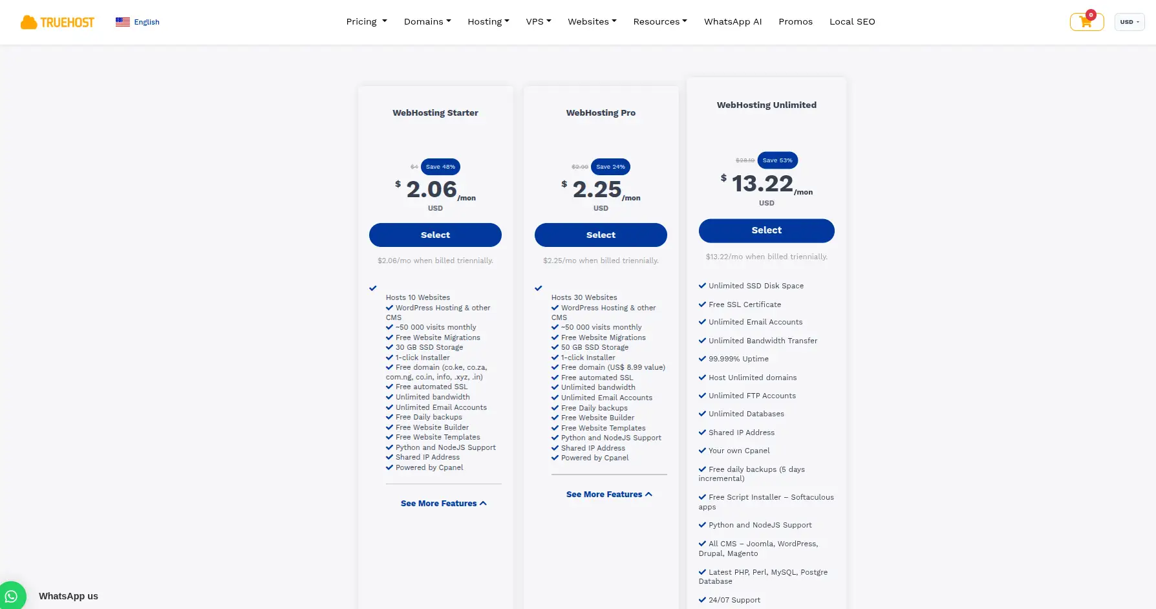Open the Resources dropdown
This screenshot has height=609, width=1156.
coord(660,21)
